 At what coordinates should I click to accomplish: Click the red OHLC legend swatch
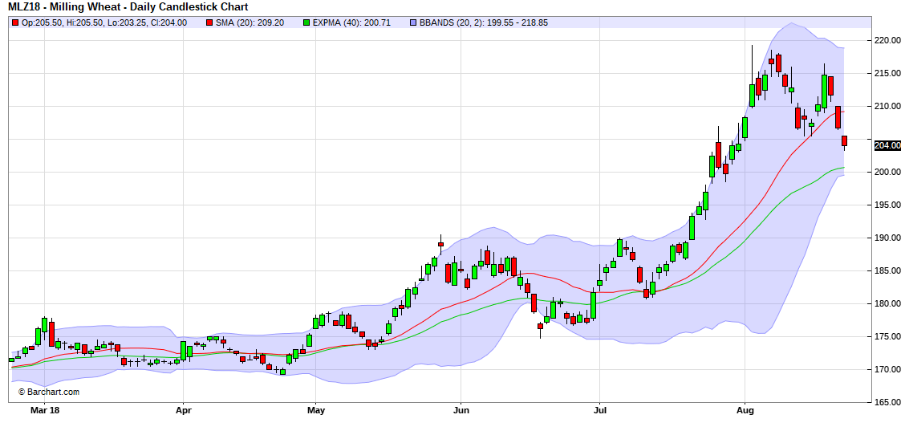(x=15, y=22)
